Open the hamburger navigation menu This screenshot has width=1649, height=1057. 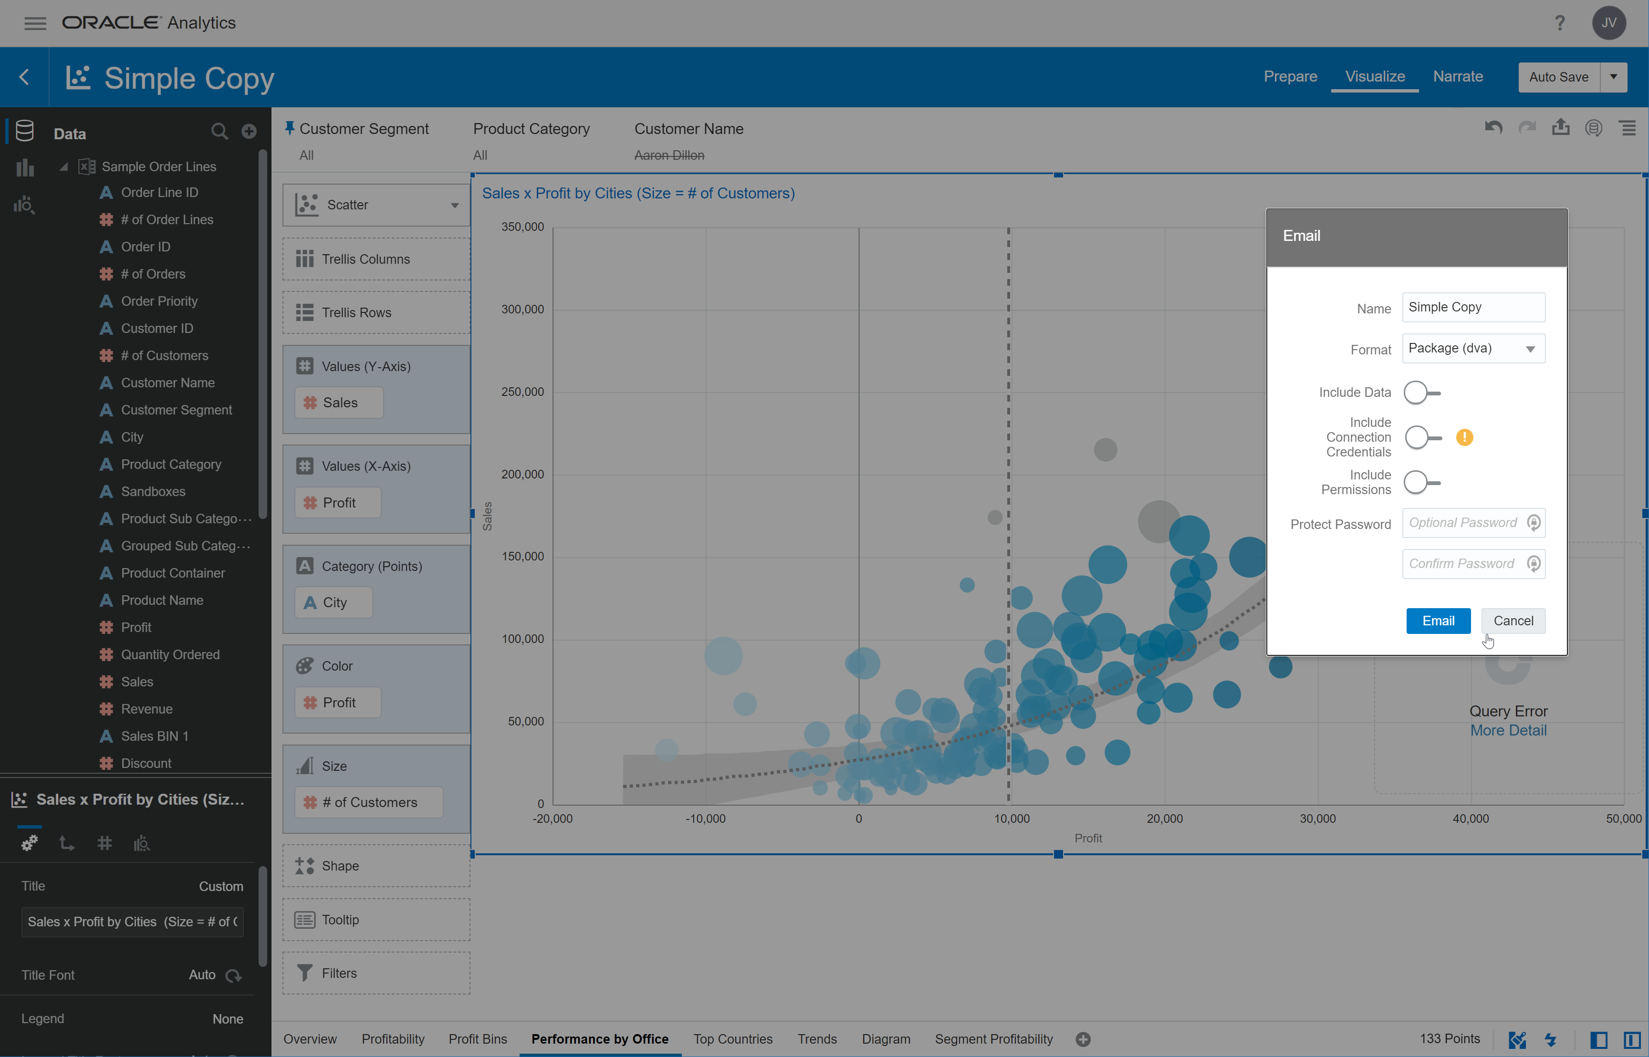point(35,23)
